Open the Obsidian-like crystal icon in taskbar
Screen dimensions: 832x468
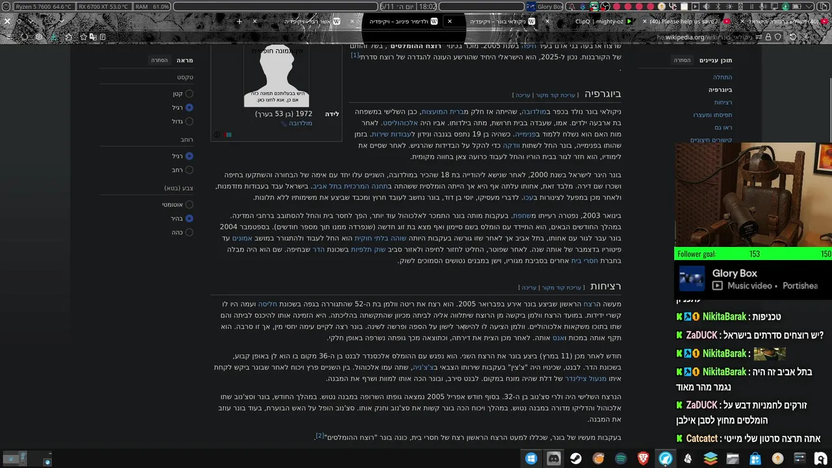688,458
